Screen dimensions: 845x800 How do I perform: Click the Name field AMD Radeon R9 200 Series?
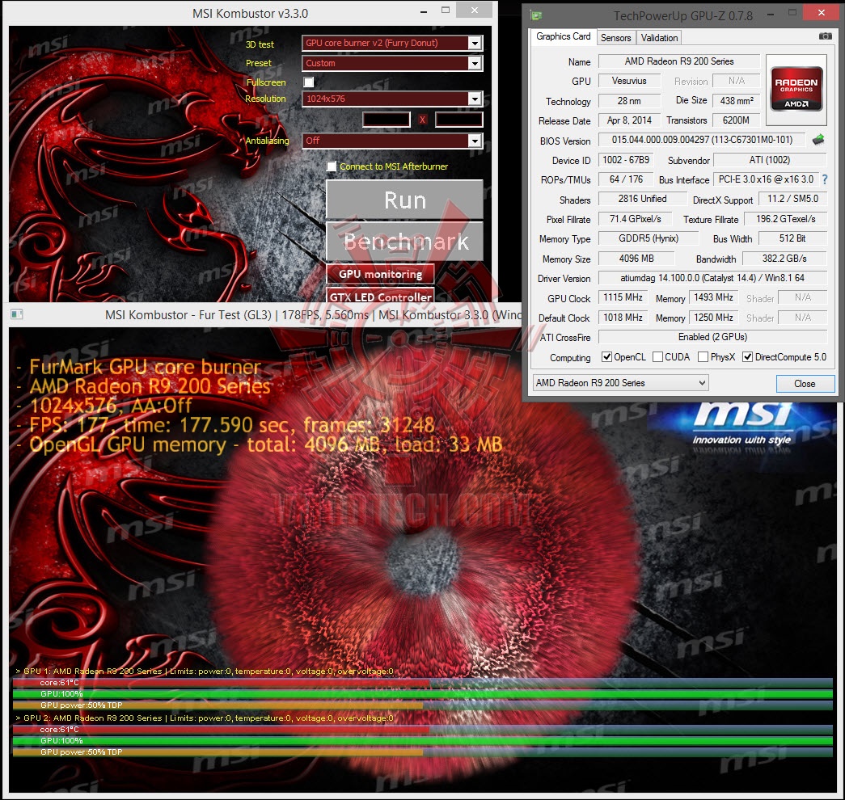pos(679,61)
